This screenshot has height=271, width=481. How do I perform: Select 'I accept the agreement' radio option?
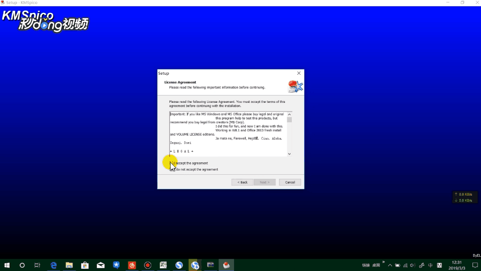tap(172, 163)
